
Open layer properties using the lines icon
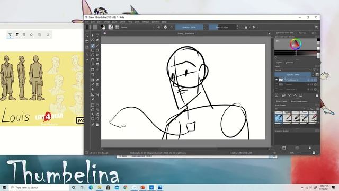(x=300, y=95)
